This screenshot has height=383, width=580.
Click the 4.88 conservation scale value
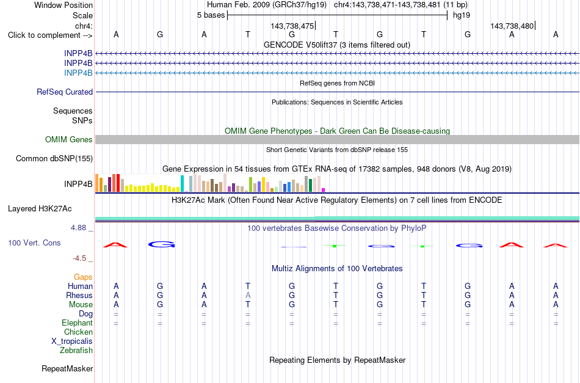tap(78, 228)
